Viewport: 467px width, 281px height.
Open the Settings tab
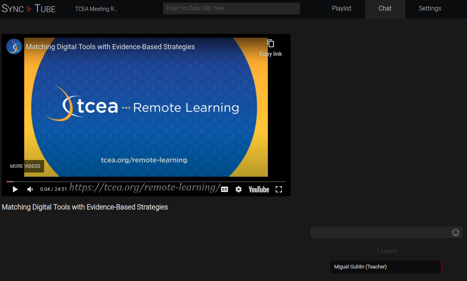[430, 9]
